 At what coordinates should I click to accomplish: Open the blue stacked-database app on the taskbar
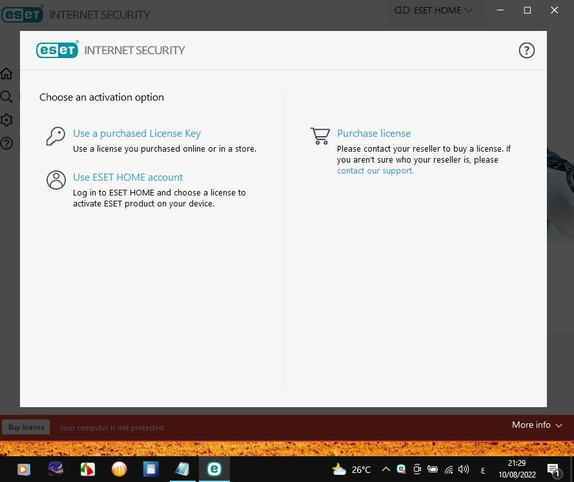click(150, 469)
